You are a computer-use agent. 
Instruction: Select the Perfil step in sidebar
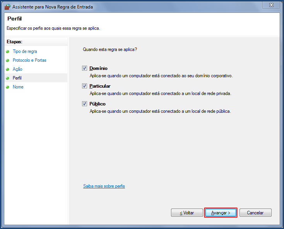click(17, 78)
